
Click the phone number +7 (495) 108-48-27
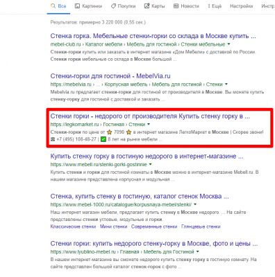[x=76, y=139]
